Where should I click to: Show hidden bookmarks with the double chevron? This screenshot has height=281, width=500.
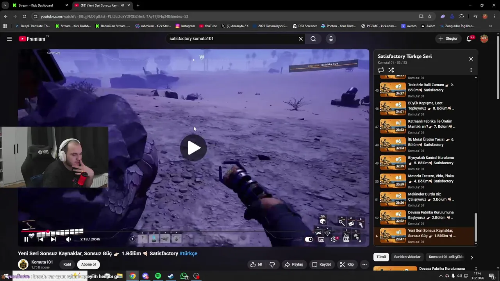[x=491, y=26]
